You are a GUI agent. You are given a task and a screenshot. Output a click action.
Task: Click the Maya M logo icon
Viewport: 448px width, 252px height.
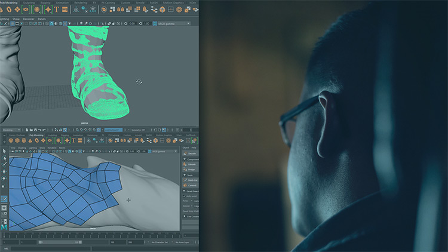click(4, 227)
